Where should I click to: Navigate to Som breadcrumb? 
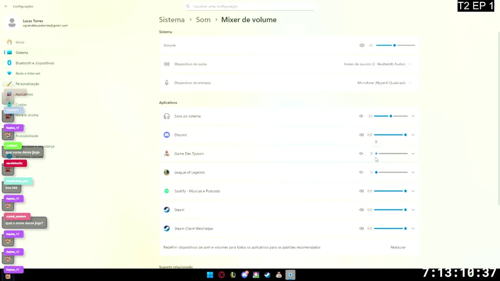tap(203, 20)
